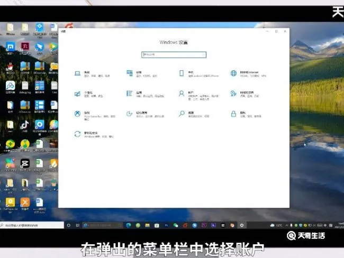
Task: Open the 隐私 (Privacy) padlock category
Action: pyautogui.click(x=246, y=114)
